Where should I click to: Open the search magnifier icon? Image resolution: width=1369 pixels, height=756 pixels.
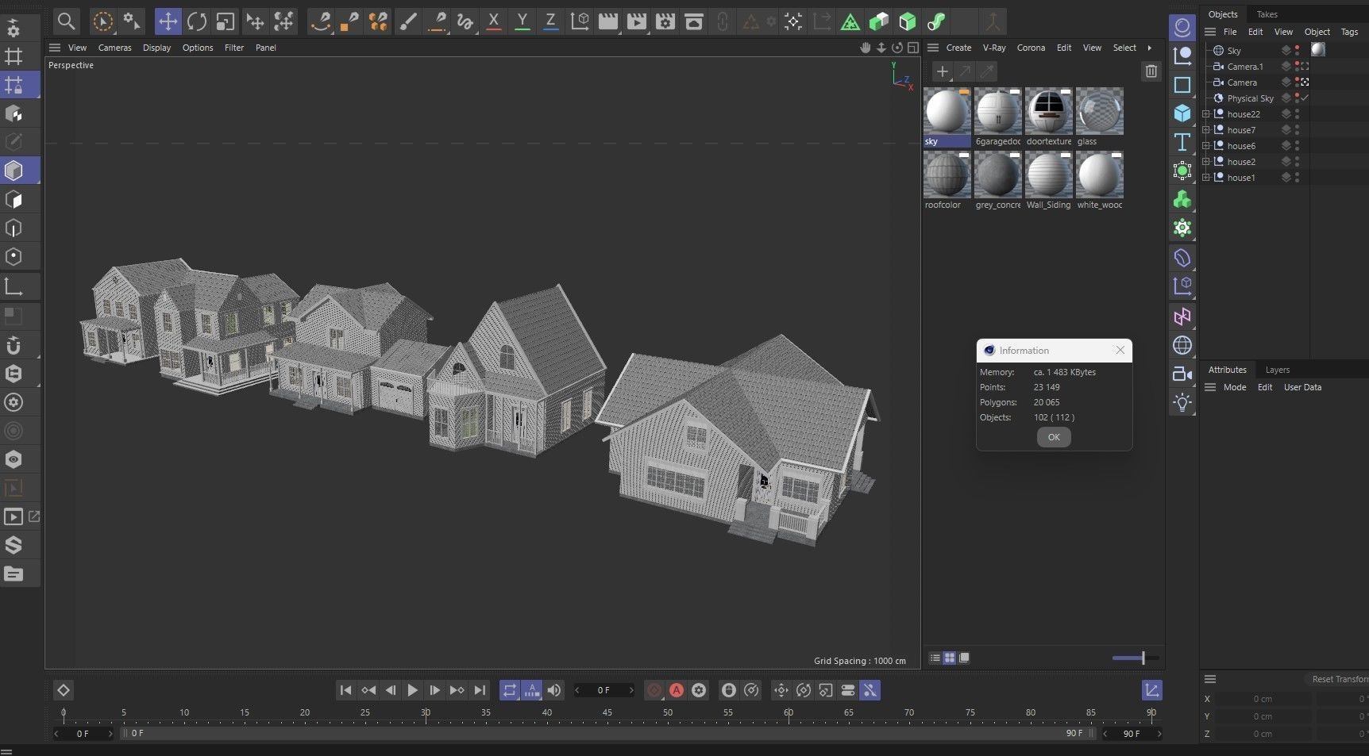[67, 21]
